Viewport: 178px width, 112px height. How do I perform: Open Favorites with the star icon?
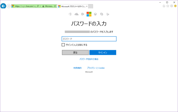(x=168, y=6)
